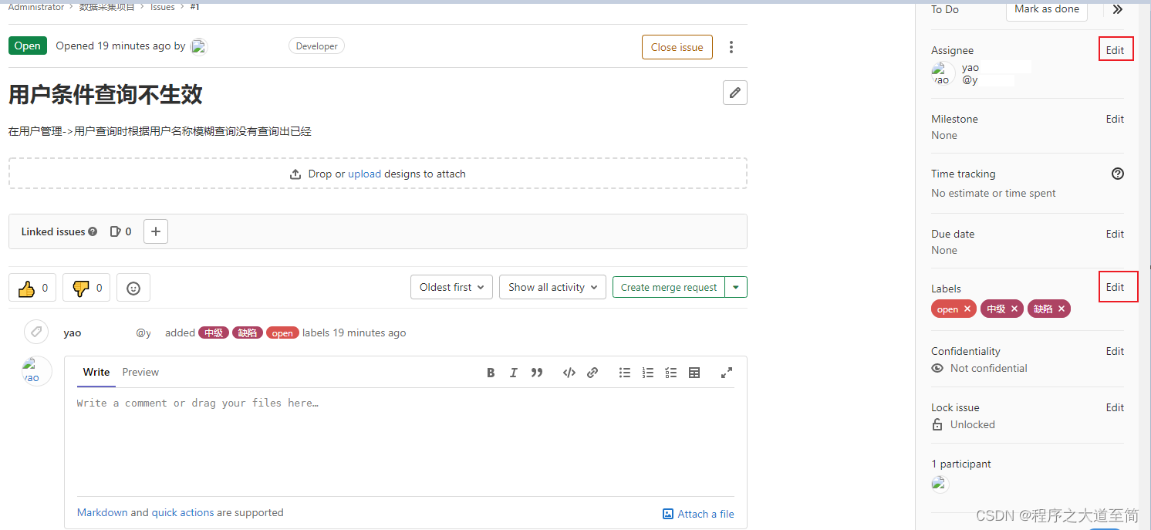Click the design drop zone area
The image size is (1151, 530).
tap(378, 174)
